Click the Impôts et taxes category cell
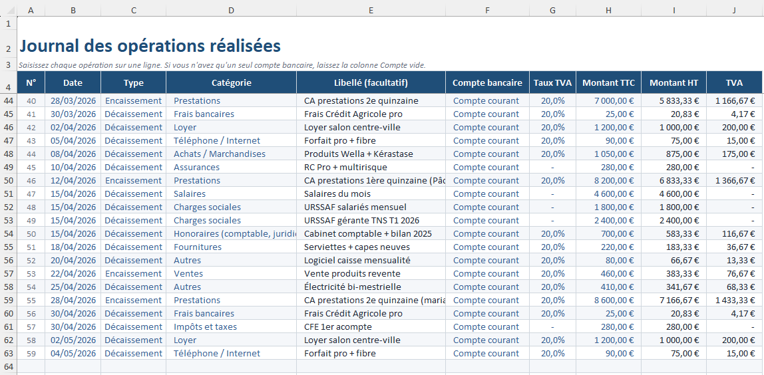Viewport: 764px width, 375px height. tap(231, 326)
